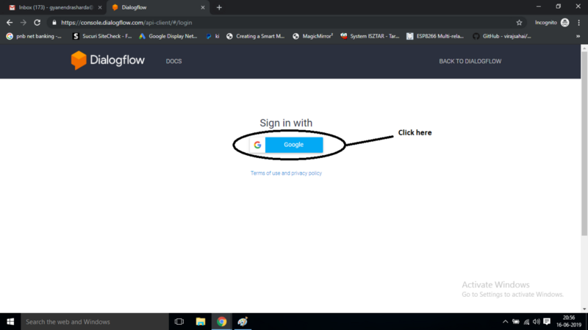Click the Windows taskbar search box

(95, 322)
